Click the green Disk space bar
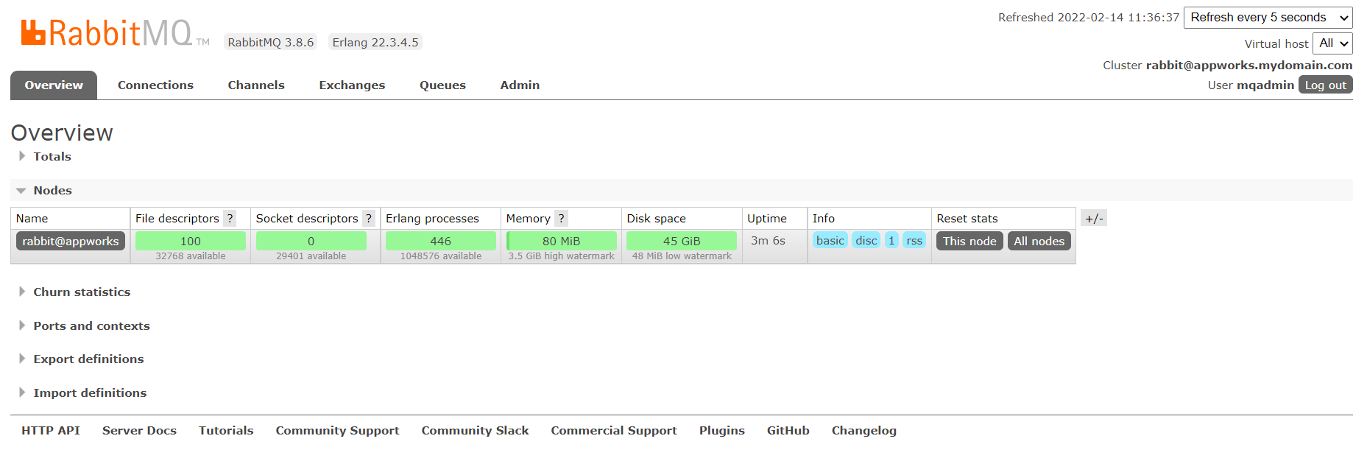This screenshot has width=1367, height=461. 681,241
